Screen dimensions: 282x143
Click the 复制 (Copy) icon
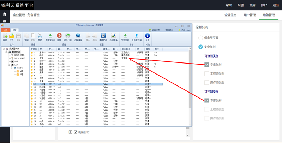pos(26,36)
